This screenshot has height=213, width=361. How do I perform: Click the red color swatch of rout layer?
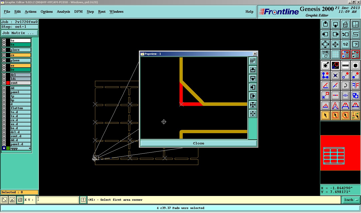pos(8,83)
